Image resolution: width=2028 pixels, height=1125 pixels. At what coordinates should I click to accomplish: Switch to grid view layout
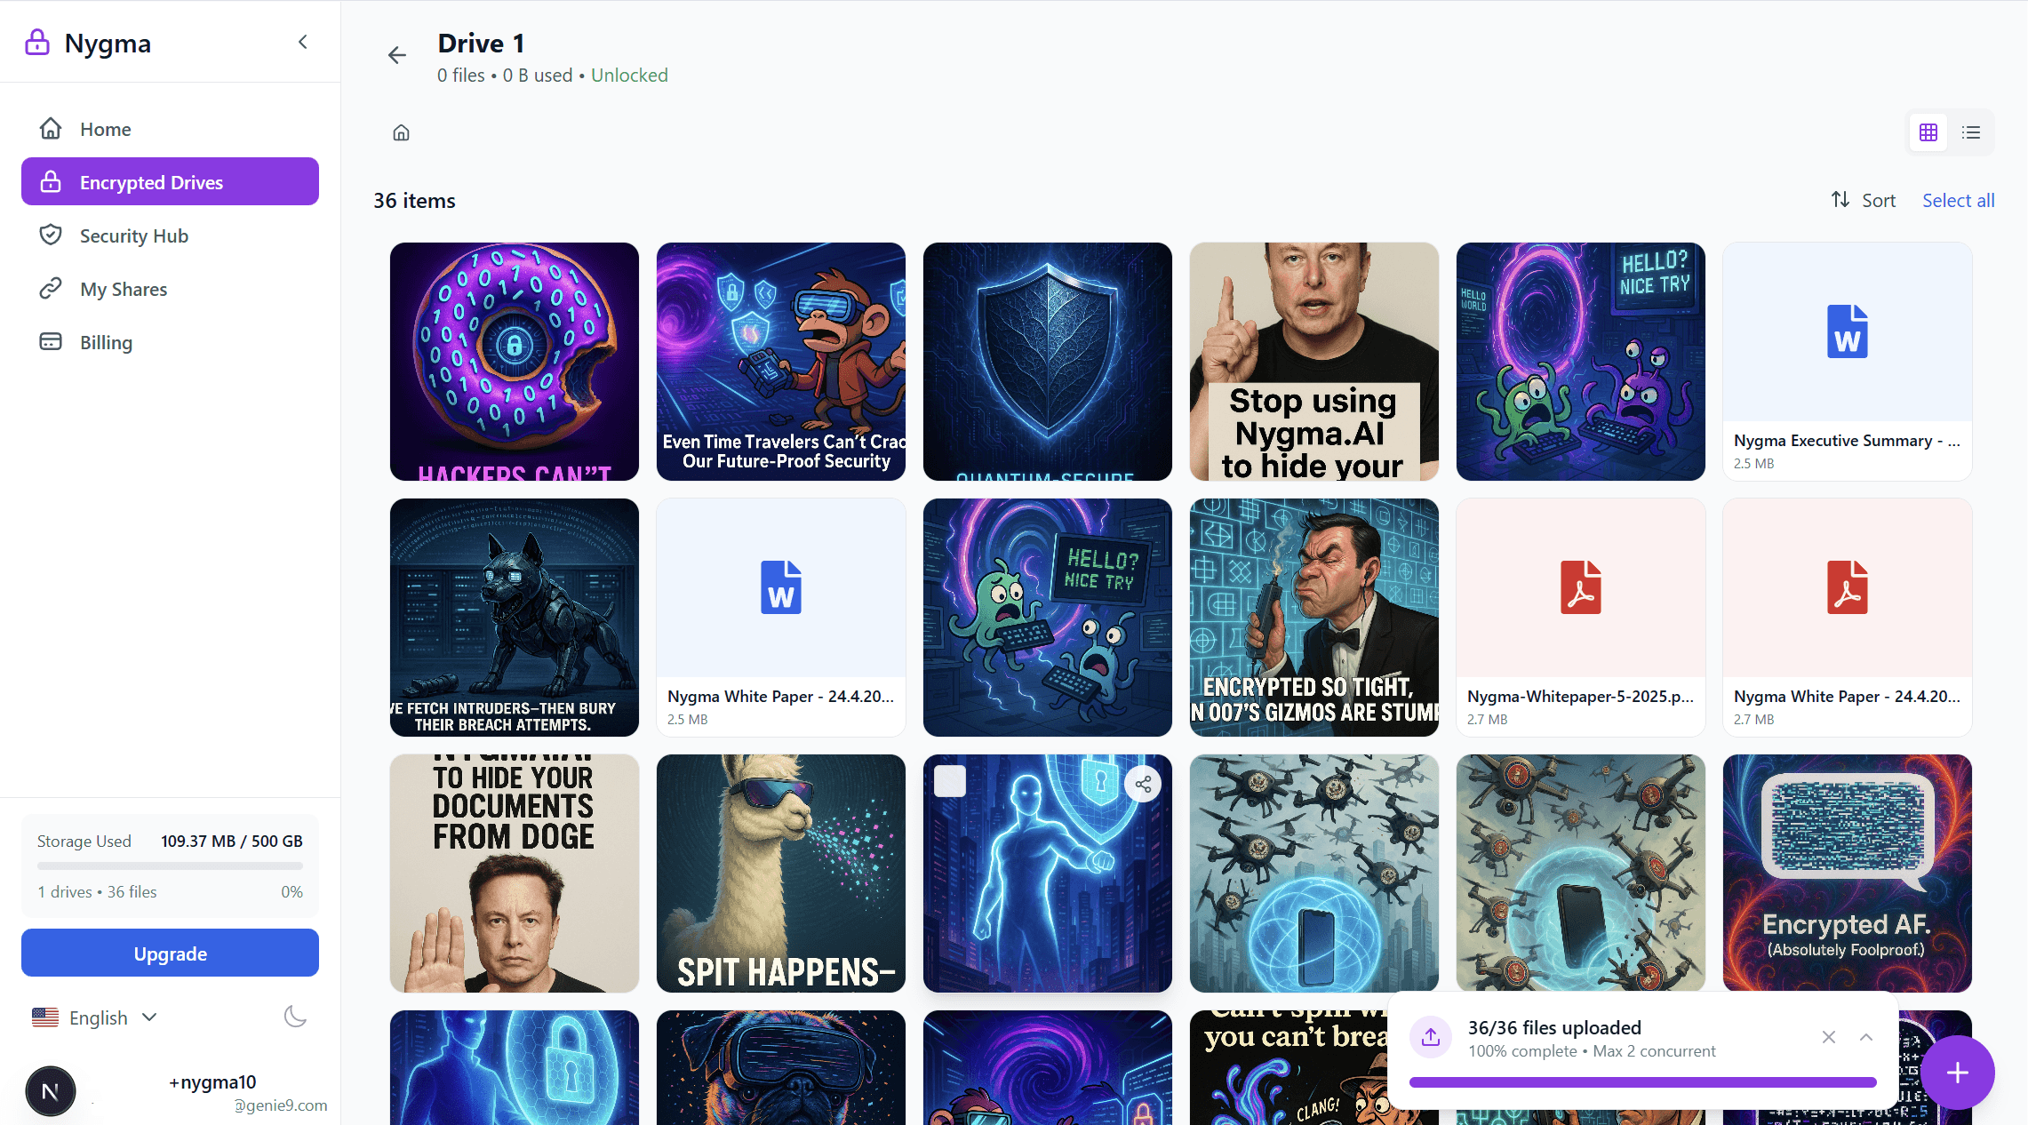click(x=1928, y=132)
